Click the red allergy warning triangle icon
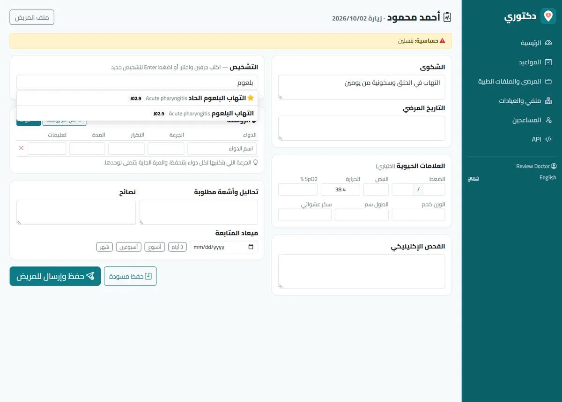 point(443,41)
